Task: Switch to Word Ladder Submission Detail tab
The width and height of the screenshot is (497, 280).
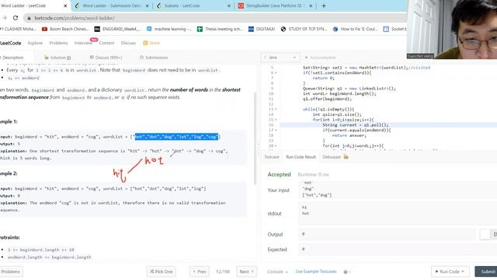Action: tap(112, 5)
